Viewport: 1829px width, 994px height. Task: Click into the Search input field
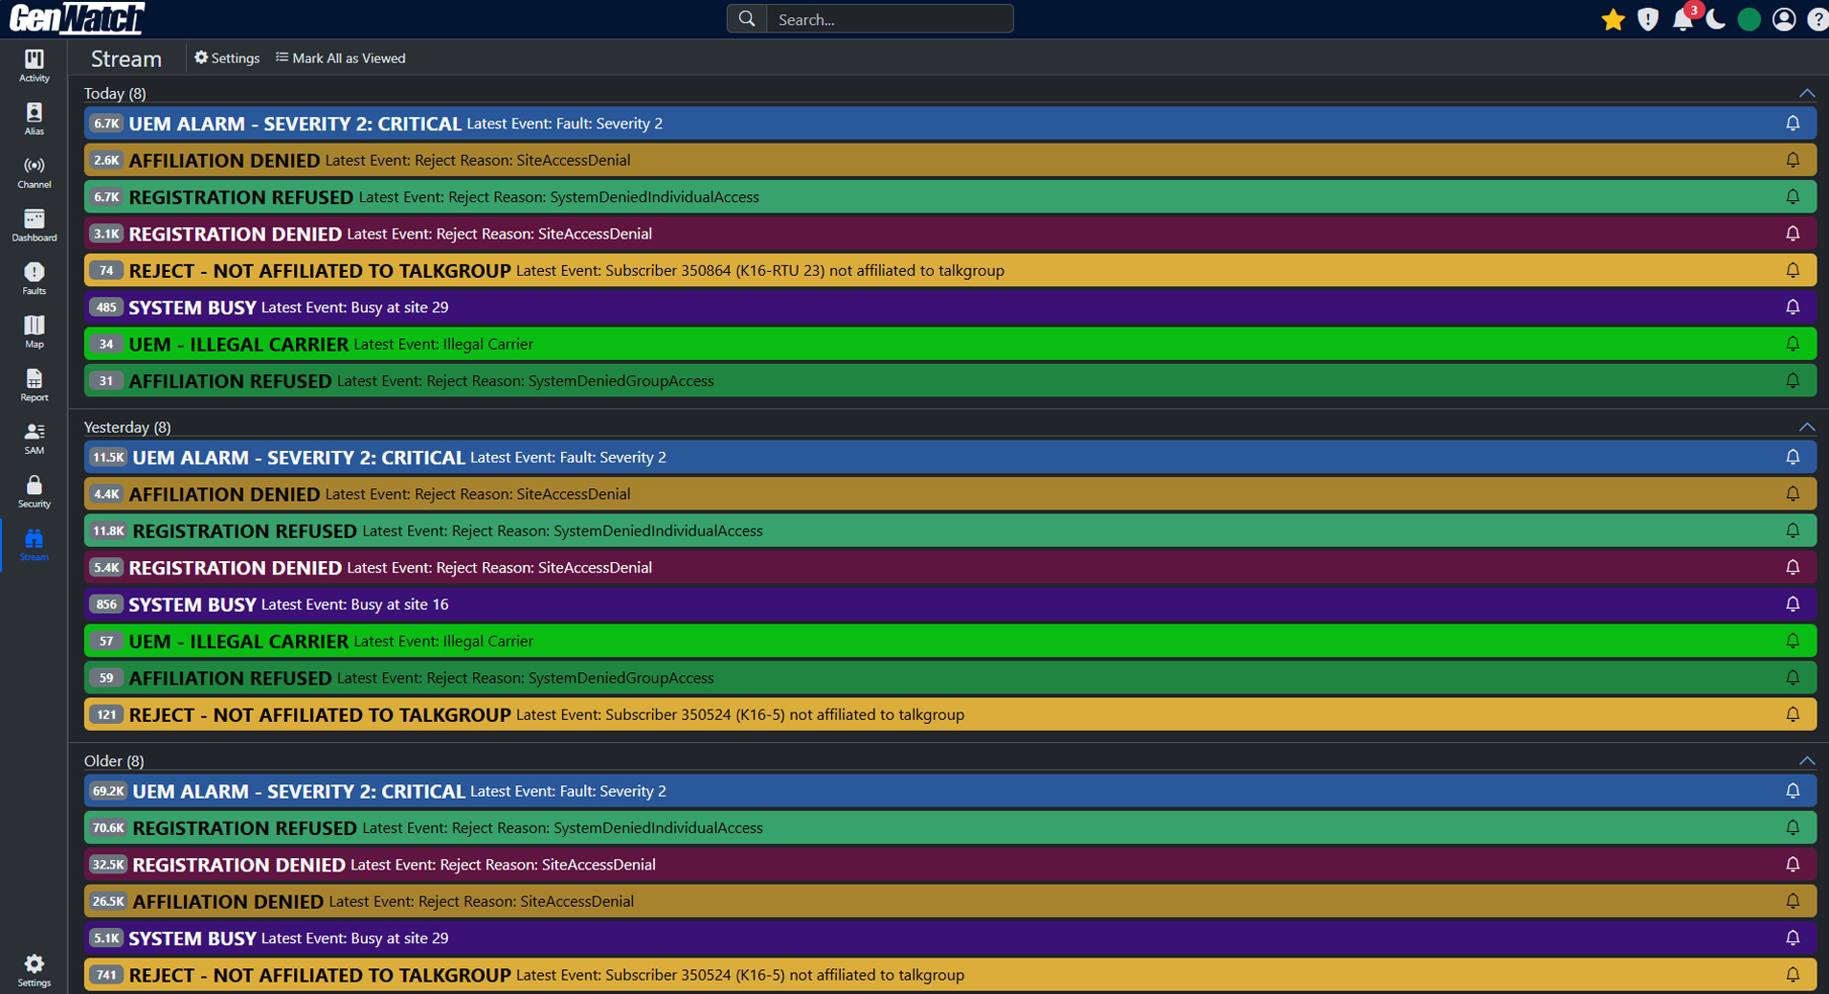(x=891, y=19)
